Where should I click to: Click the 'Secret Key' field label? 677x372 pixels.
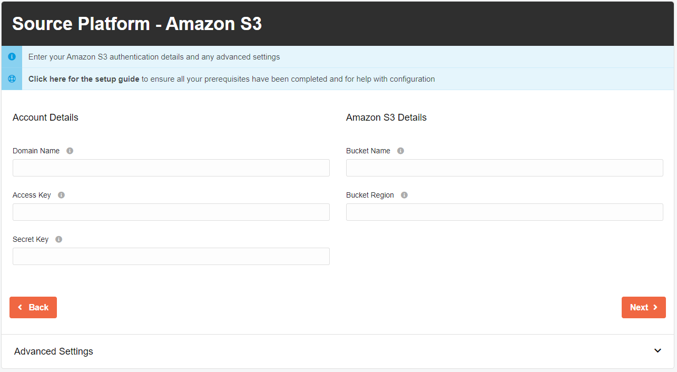pos(31,239)
